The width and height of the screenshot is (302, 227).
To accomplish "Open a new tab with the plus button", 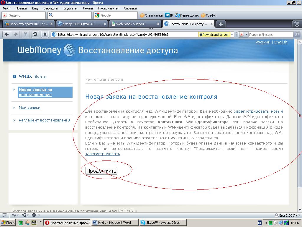I will coord(221,24).
